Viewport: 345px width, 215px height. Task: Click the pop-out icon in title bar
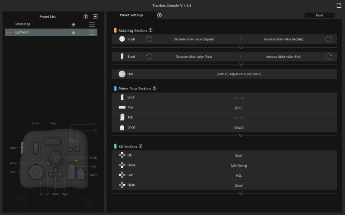click(x=339, y=6)
